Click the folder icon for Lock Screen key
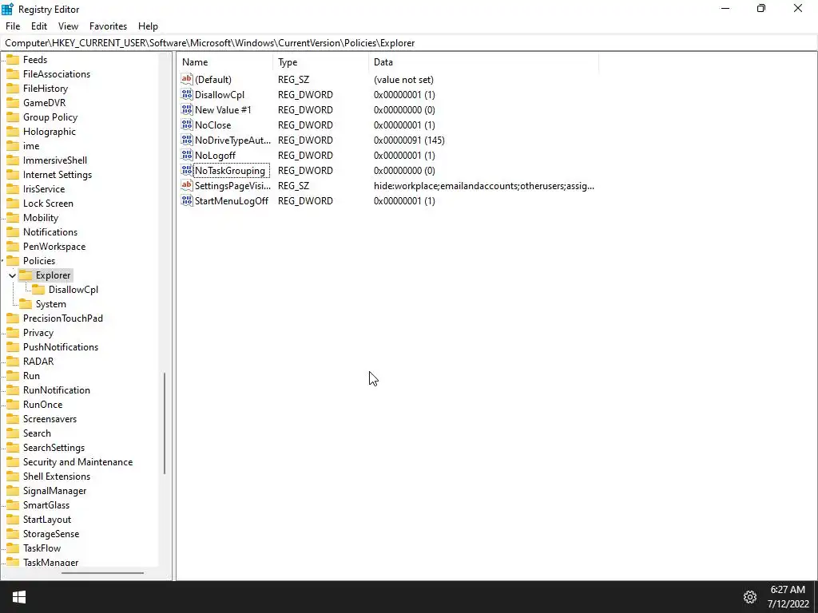 [13, 204]
